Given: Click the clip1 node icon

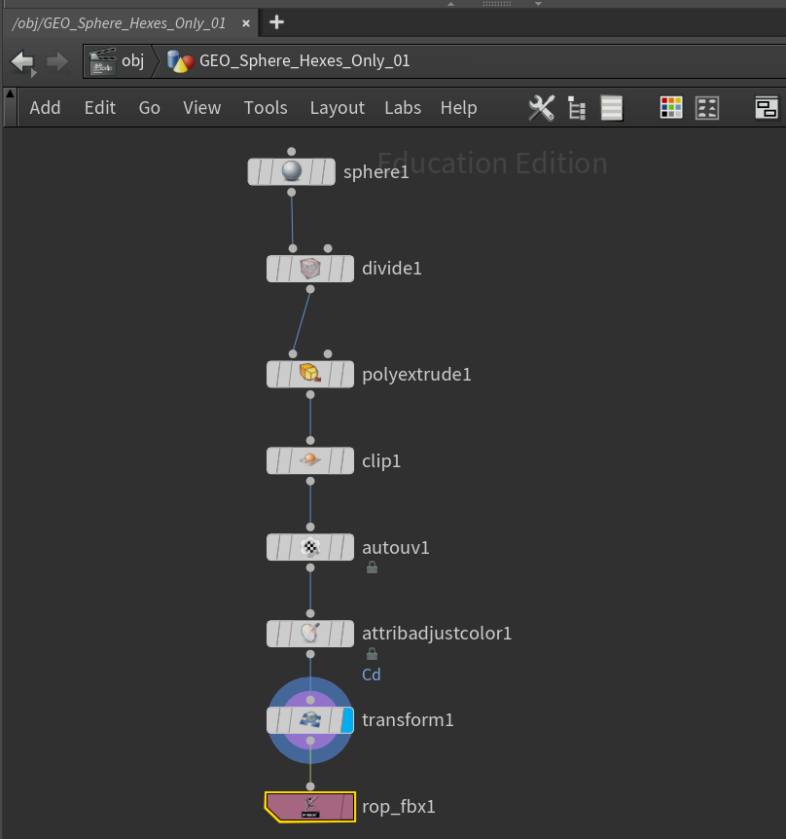Looking at the screenshot, I should coord(310,460).
